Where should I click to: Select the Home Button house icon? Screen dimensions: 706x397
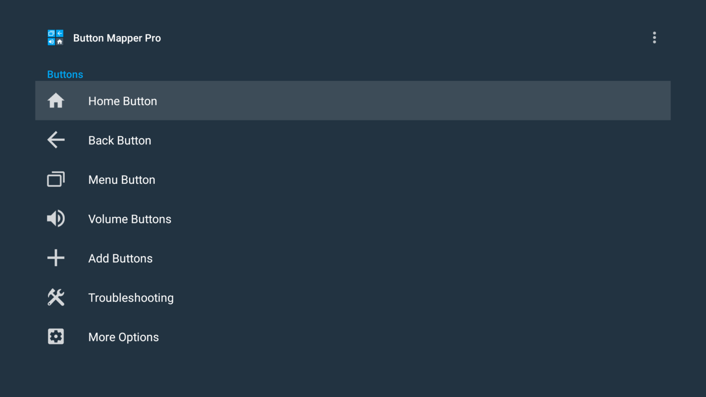pos(56,101)
